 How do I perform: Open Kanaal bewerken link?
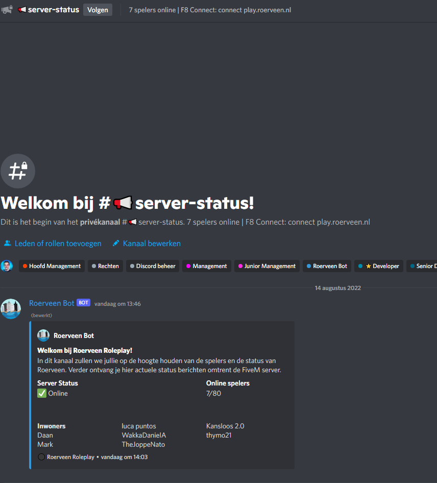pyautogui.click(x=152, y=244)
